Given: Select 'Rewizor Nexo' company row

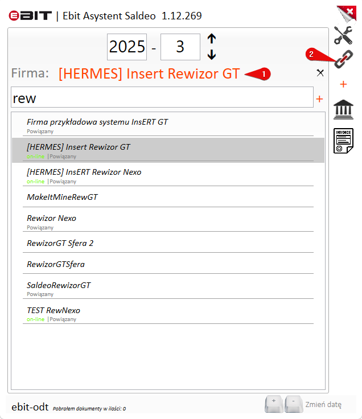Looking at the screenshot, I should 168,221.
